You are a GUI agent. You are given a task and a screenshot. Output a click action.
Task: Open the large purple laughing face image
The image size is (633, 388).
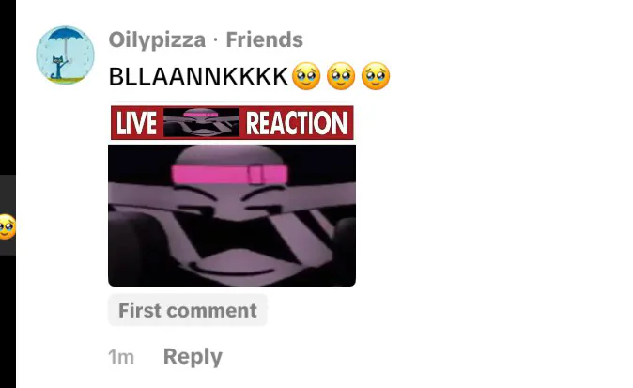232,215
